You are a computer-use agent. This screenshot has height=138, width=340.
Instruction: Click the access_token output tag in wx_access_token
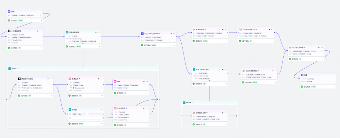pyautogui.click(x=150, y=40)
